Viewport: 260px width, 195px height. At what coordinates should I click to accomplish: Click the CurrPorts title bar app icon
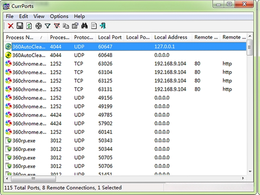click(x=6, y=6)
